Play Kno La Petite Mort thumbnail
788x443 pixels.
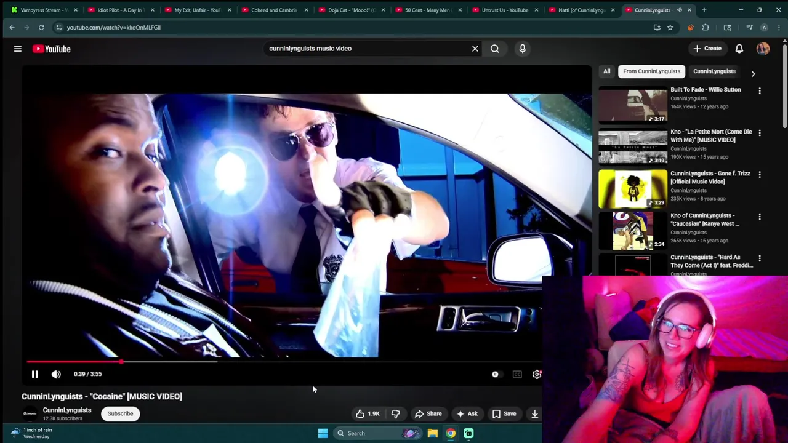633,147
